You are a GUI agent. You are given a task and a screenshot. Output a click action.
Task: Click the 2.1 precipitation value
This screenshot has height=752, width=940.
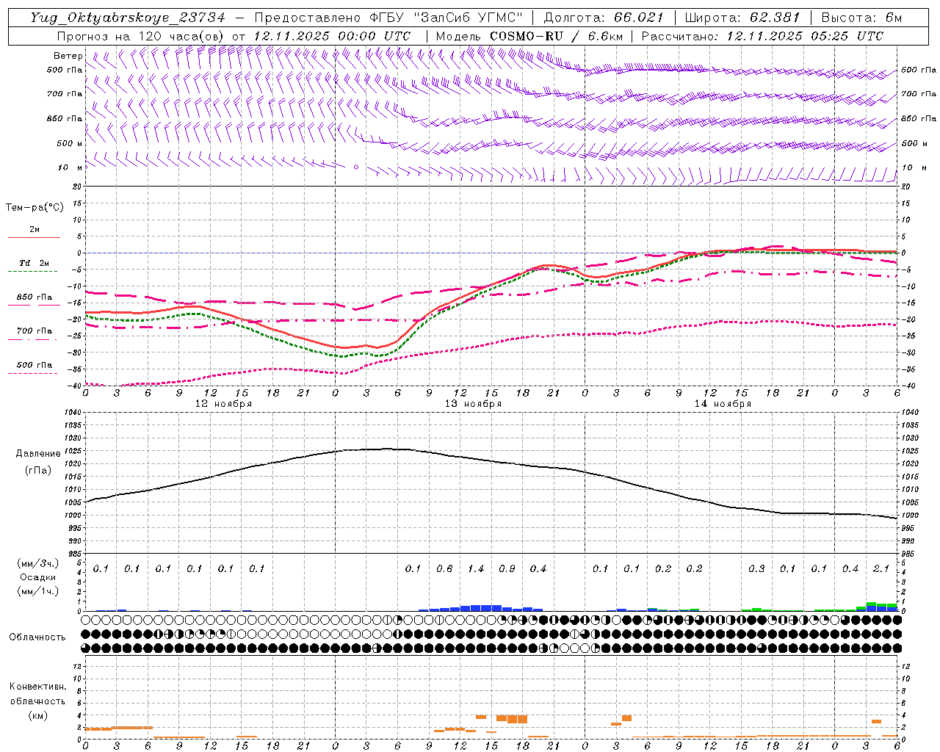tap(881, 568)
